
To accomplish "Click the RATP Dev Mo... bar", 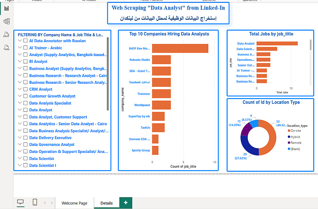I will 180,48.
